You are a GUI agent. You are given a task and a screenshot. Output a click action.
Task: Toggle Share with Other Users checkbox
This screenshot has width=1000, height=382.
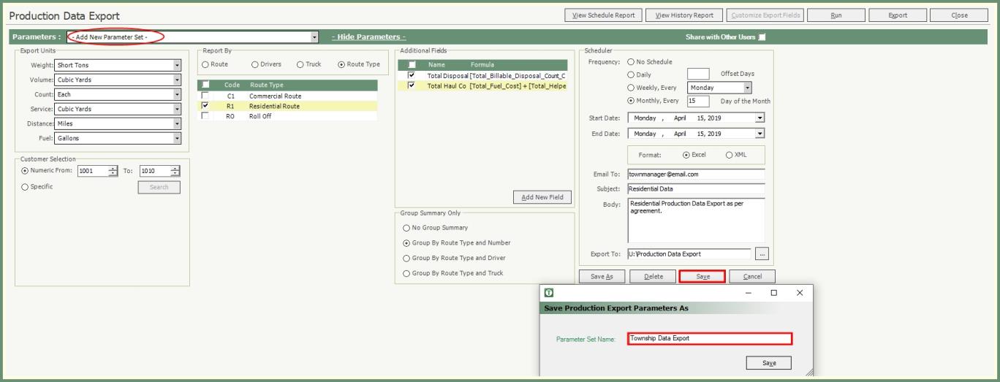[x=762, y=37]
